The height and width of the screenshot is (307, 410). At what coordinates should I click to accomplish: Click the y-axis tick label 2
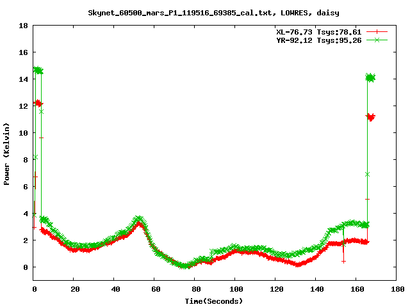pyautogui.click(x=26, y=240)
